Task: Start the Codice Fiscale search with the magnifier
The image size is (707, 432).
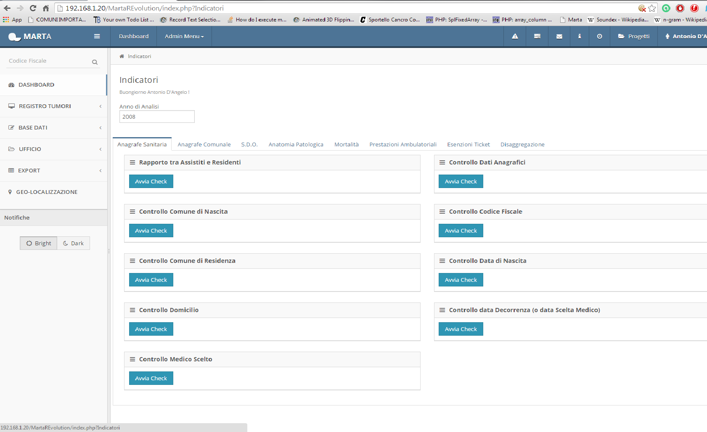Action: click(95, 61)
